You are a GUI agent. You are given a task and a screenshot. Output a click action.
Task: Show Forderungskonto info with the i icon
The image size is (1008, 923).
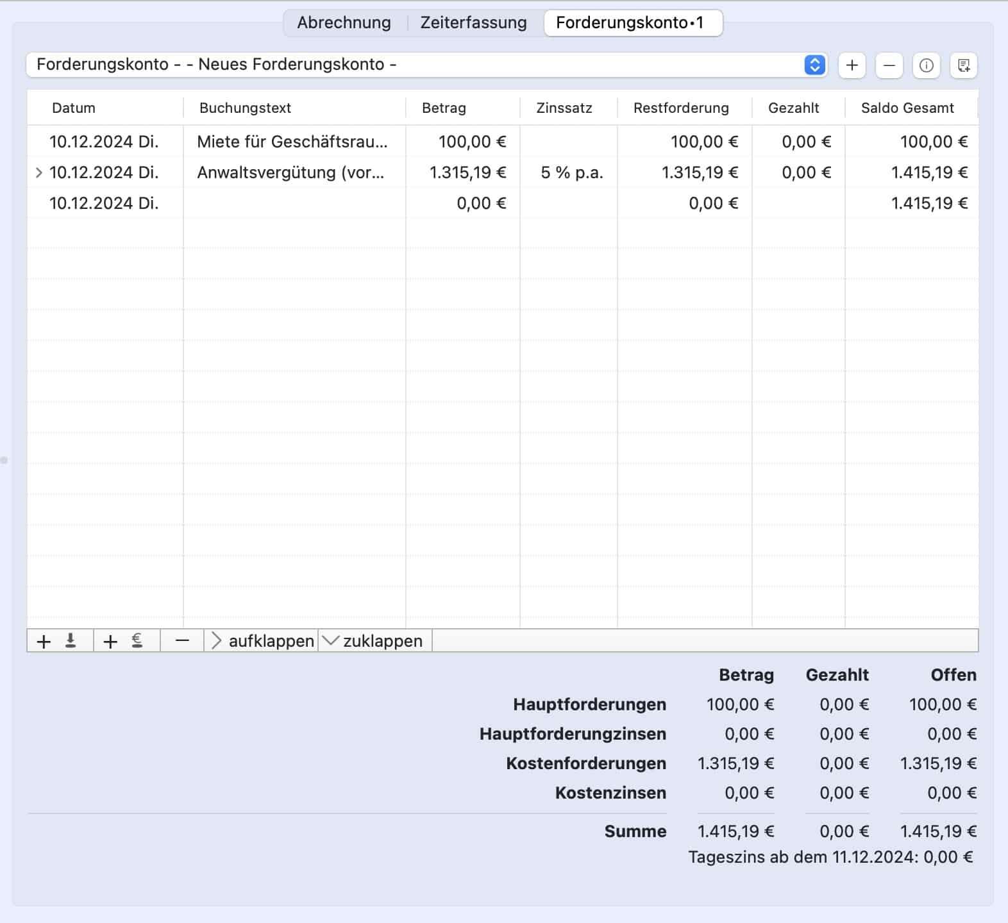(926, 65)
